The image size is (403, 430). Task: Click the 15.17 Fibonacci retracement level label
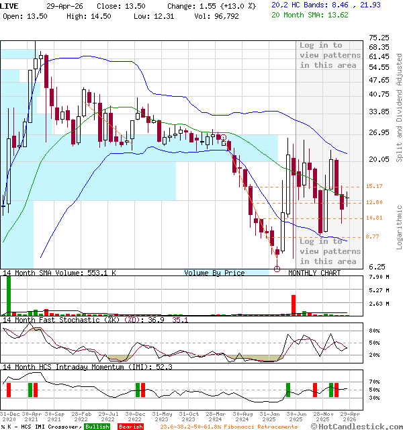pyautogui.click(x=374, y=186)
